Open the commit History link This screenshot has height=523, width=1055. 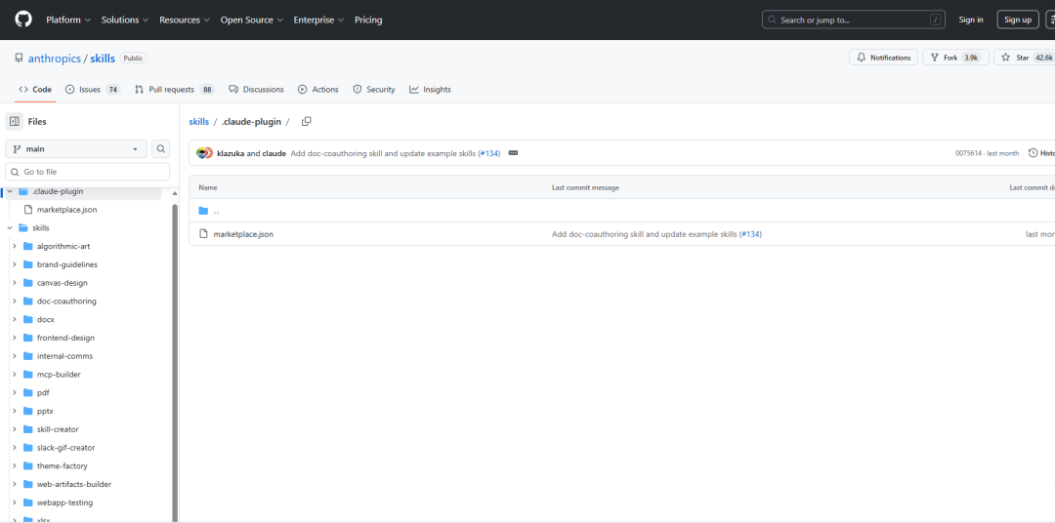click(1041, 153)
